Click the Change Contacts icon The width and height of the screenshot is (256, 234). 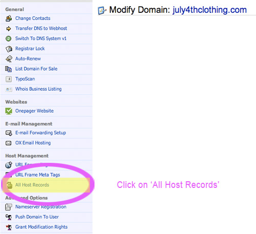[x=9, y=18]
